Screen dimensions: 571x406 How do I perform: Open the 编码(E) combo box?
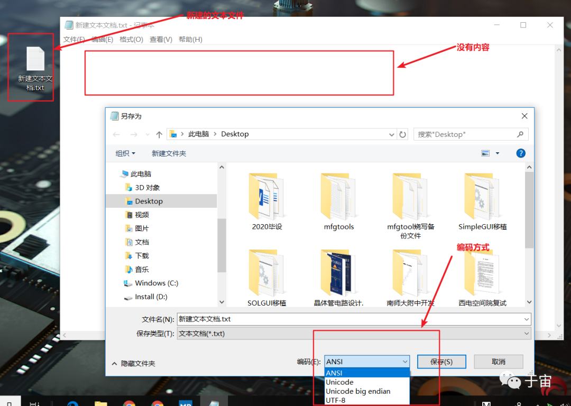[367, 362]
